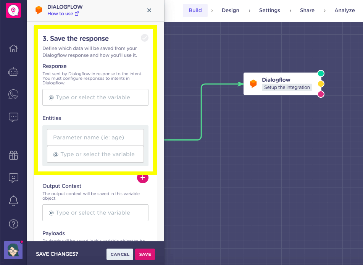Click the Payloads section heading
Screen dimensions: 363x265
click(53, 233)
